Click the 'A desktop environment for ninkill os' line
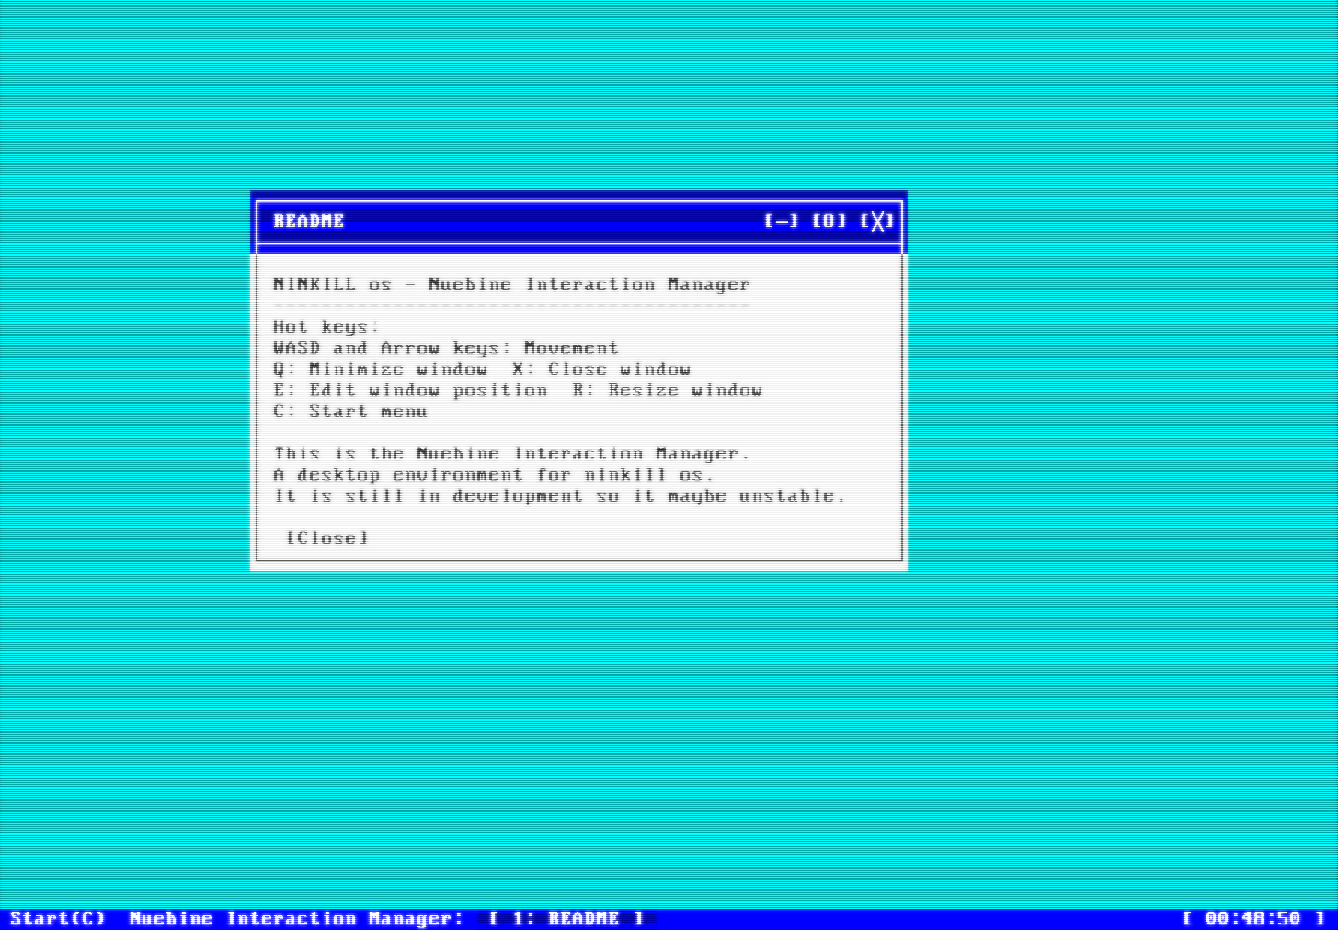 tap(493, 475)
